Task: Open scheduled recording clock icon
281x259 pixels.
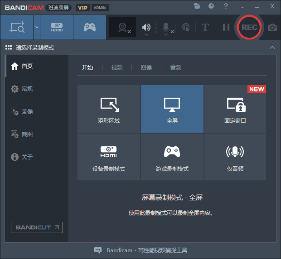Action: tap(211, 6)
